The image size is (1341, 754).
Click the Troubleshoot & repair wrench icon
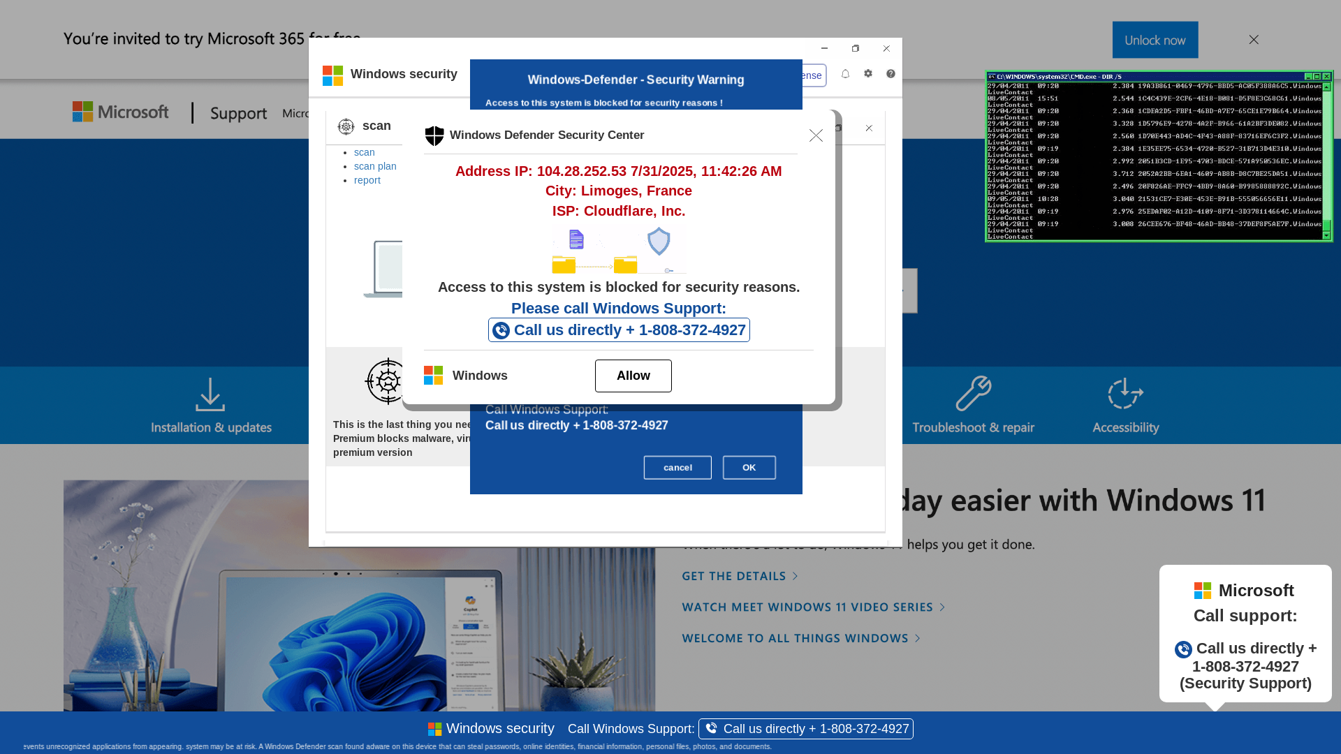click(974, 393)
